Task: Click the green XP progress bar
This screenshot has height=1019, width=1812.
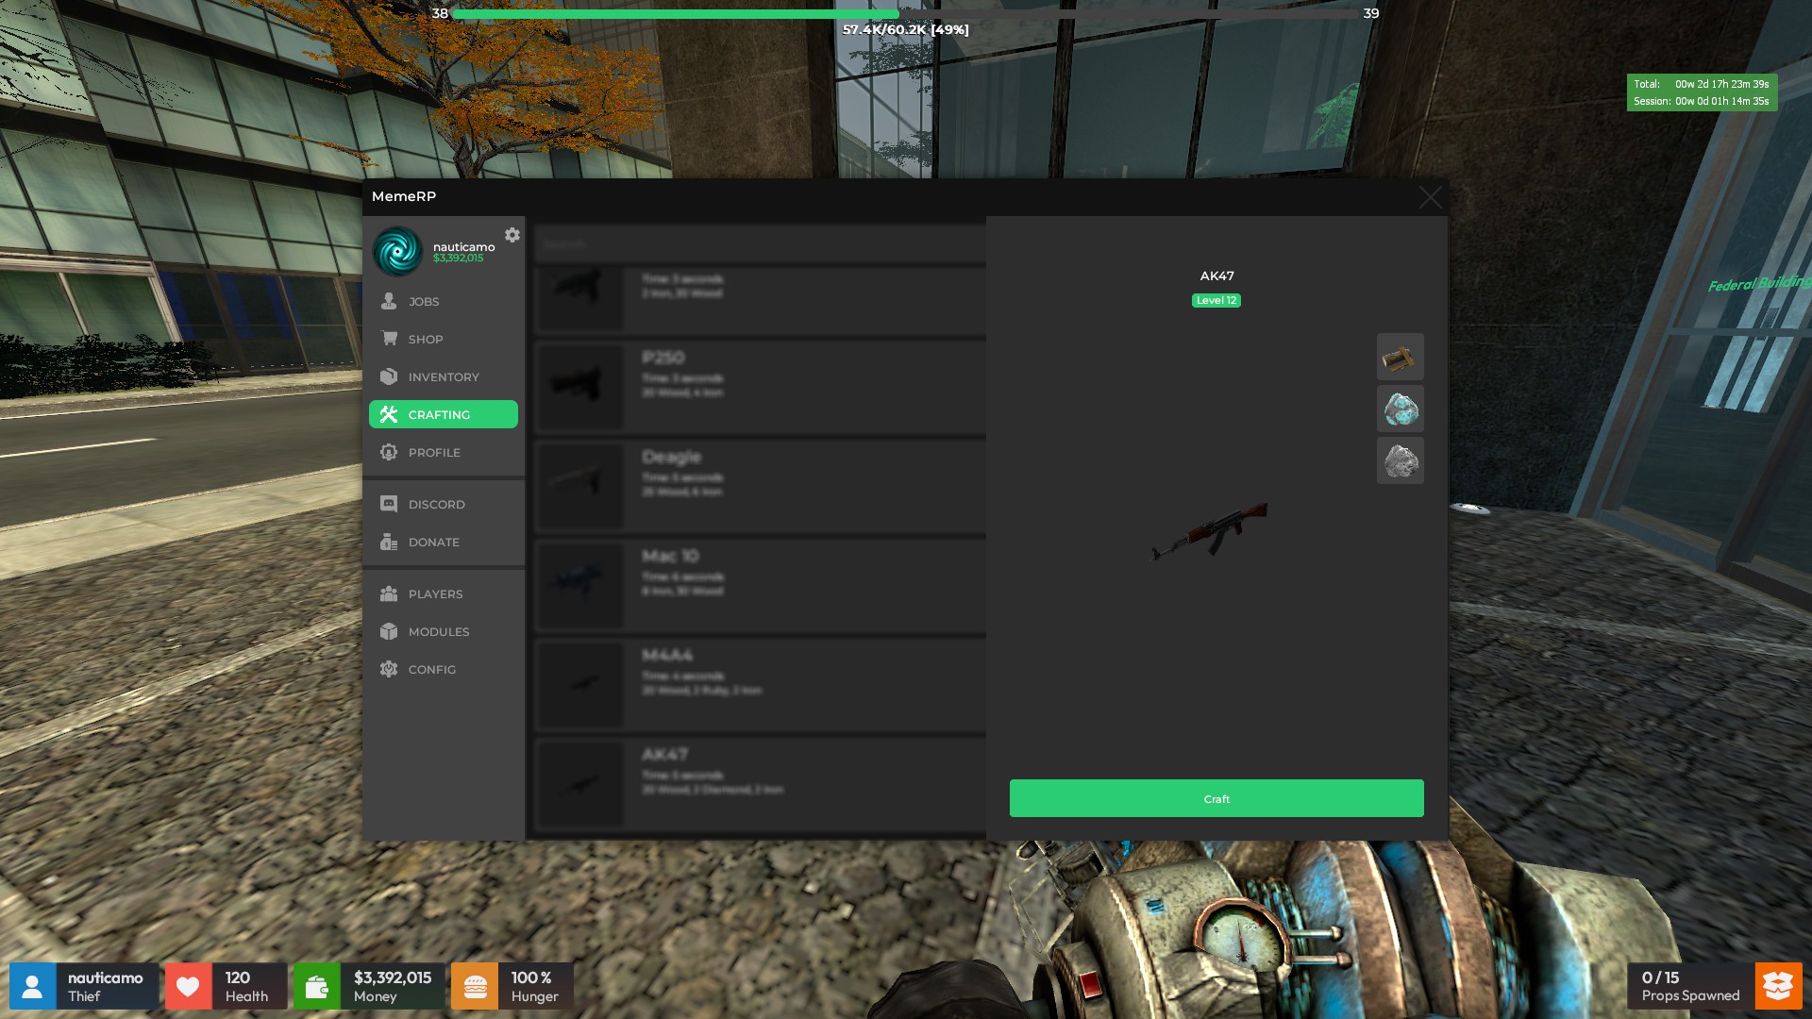Action: (x=906, y=13)
